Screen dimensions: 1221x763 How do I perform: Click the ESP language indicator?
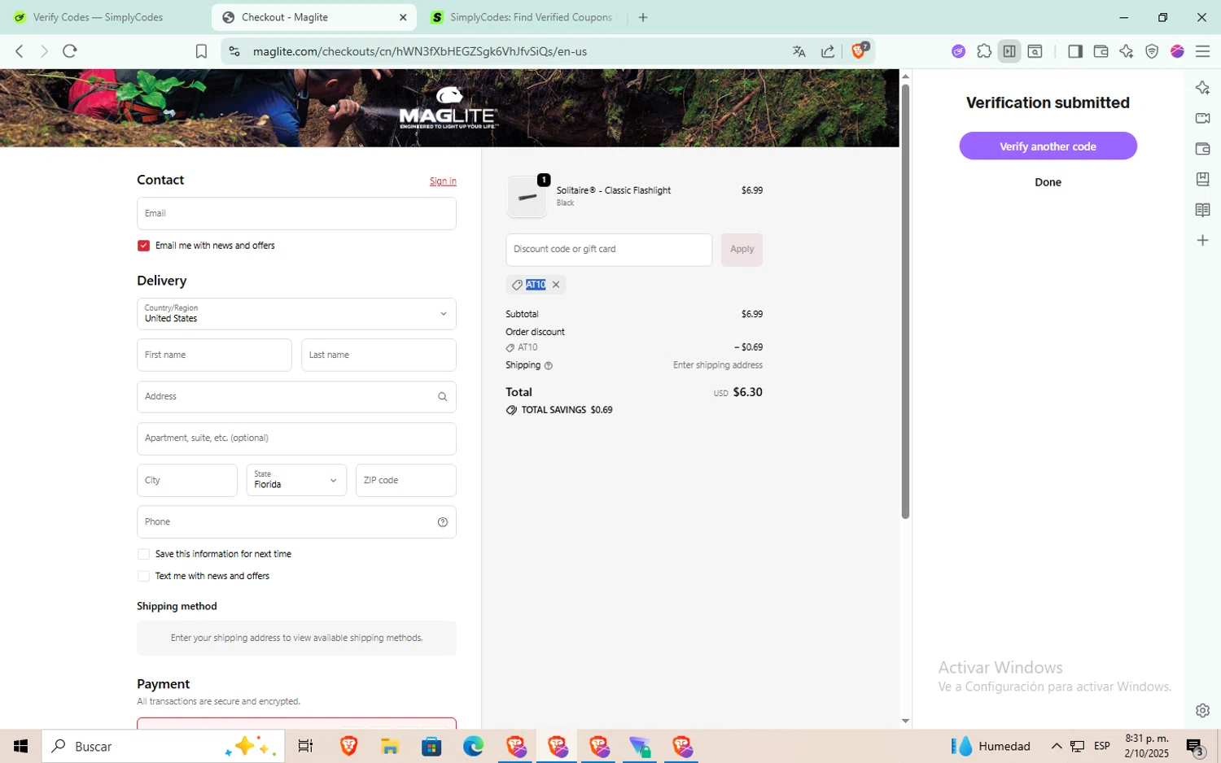(1101, 746)
